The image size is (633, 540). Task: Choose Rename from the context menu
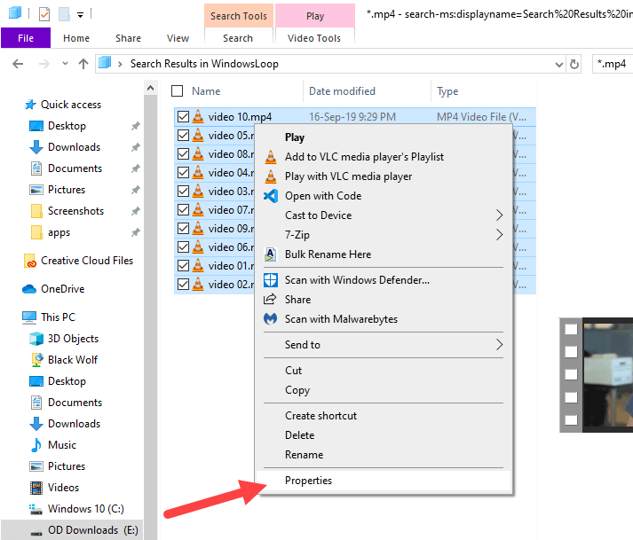click(384, 455)
